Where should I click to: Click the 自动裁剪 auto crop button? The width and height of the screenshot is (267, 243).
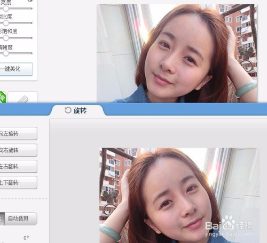[21, 218]
